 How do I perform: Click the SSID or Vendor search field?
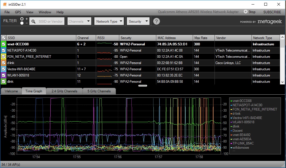[51, 21]
